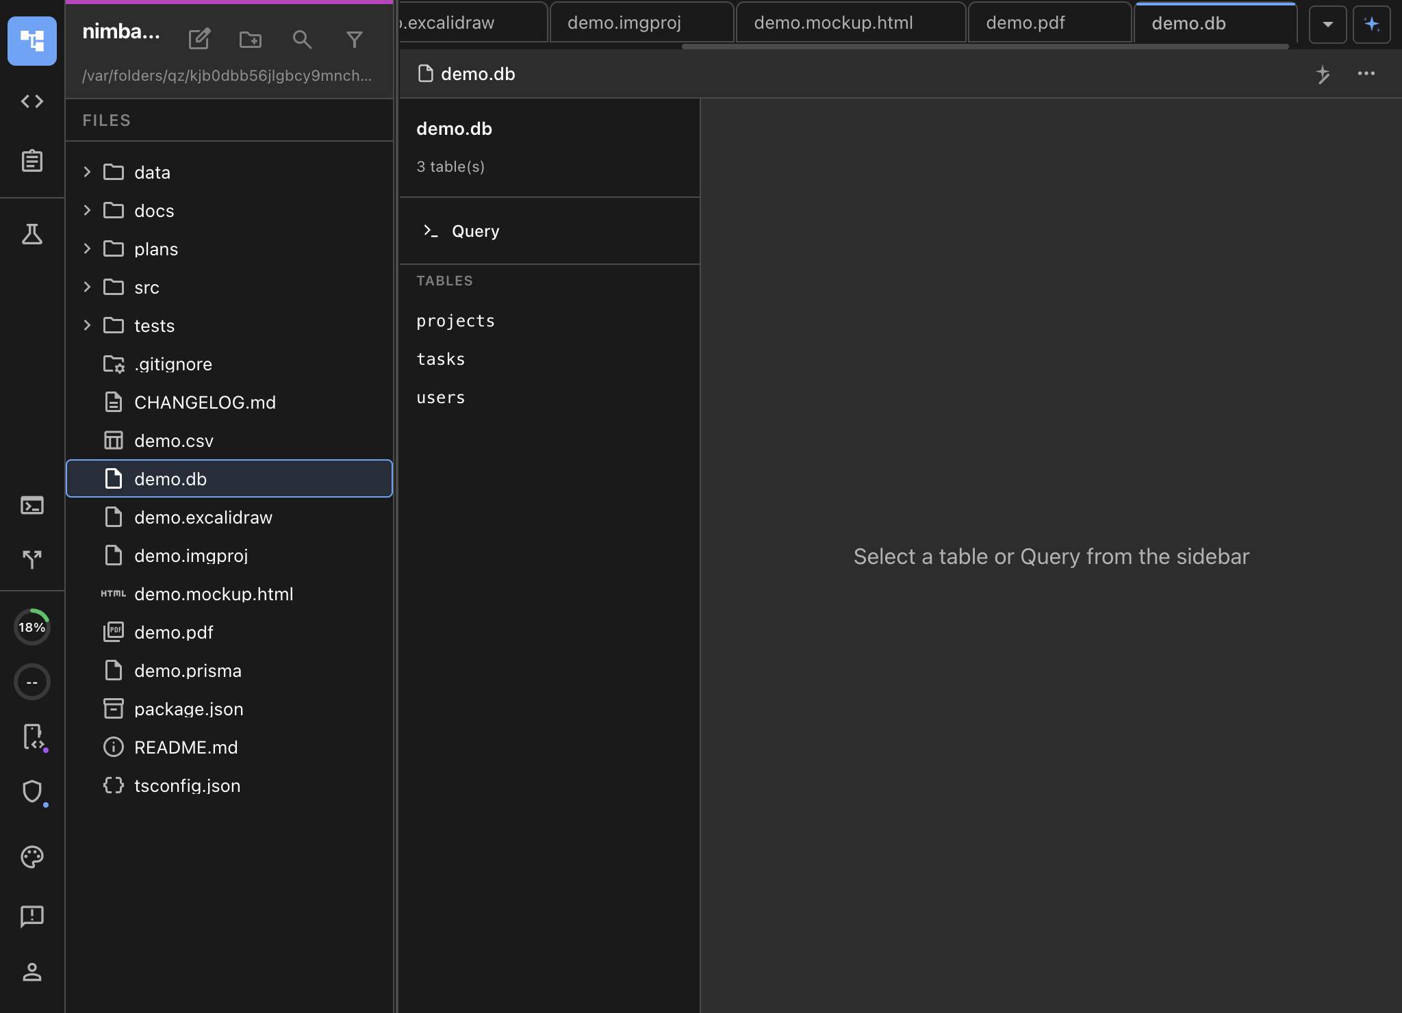Select the code editor icon in sidebar
Image resolution: width=1402 pixels, height=1013 pixels.
(31, 101)
